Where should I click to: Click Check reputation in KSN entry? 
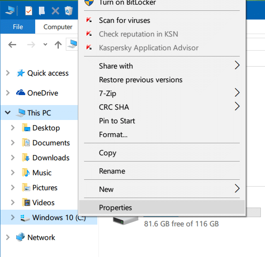pyautogui.click(x=162, y=34)
